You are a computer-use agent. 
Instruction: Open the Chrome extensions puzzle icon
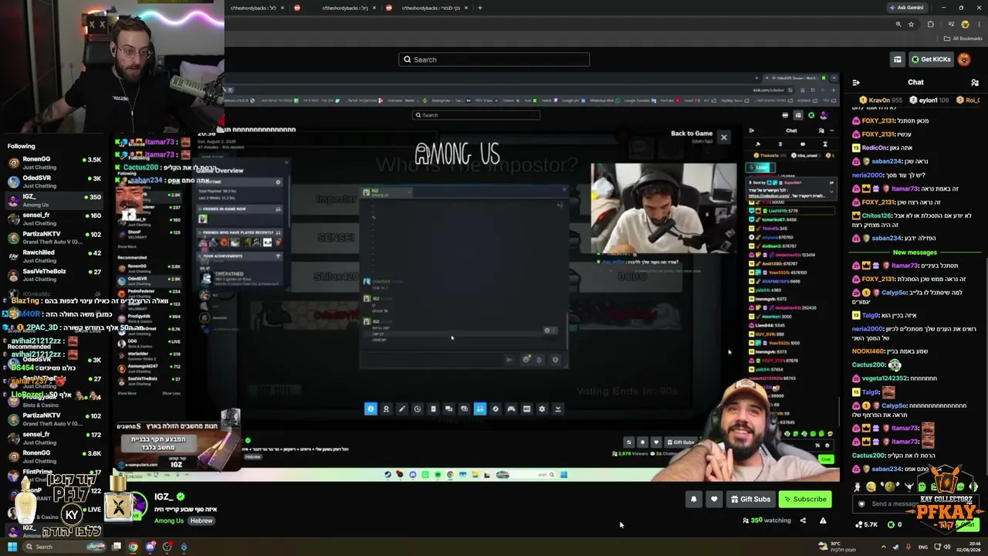tap(931, 25)
